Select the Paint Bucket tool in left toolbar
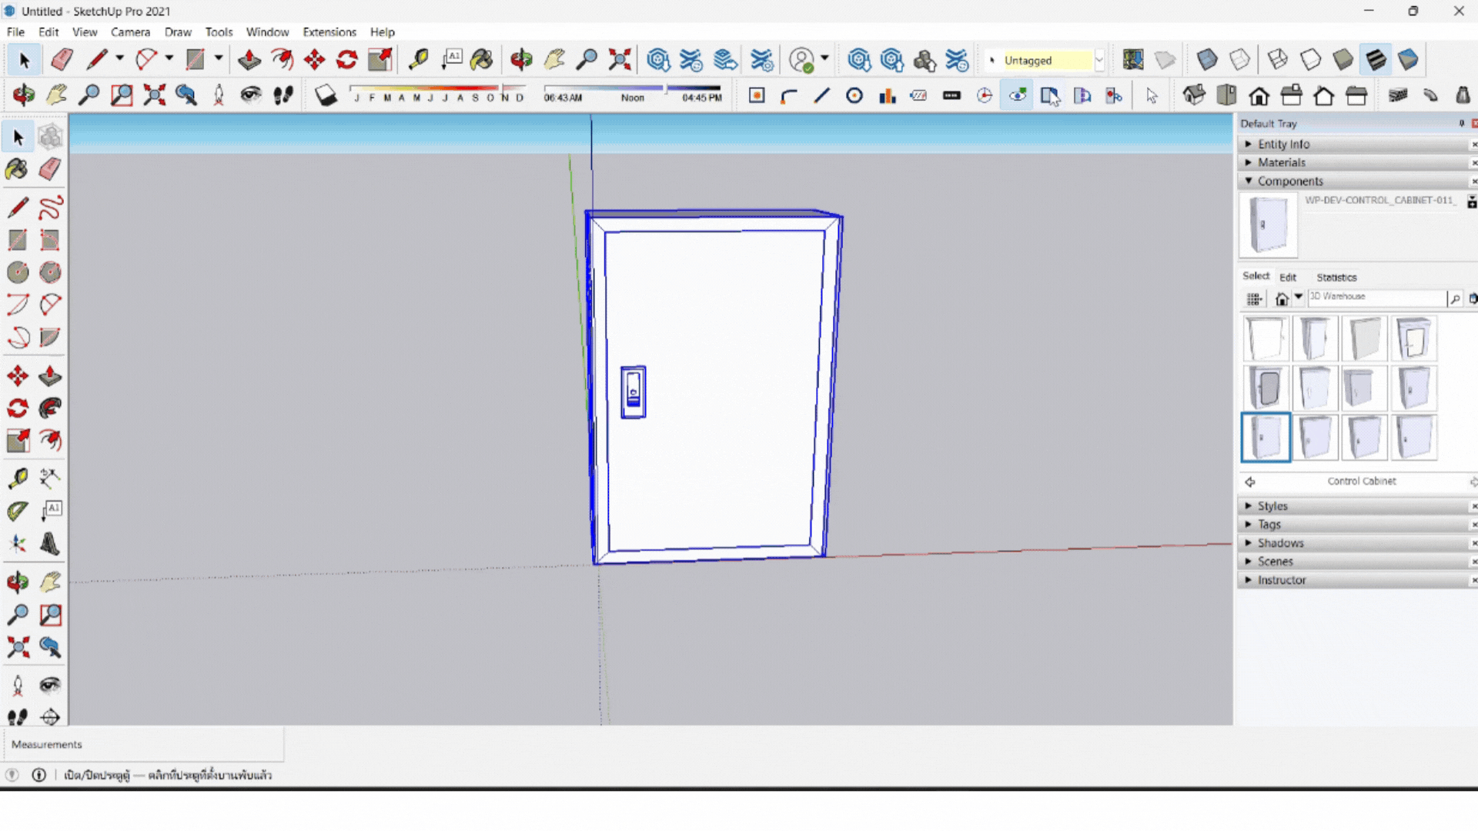Viewport: 1478px width, 831px height. (x=17, y=169)
